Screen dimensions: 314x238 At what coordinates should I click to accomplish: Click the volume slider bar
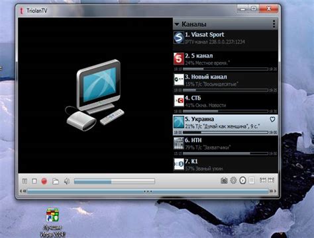115,181
